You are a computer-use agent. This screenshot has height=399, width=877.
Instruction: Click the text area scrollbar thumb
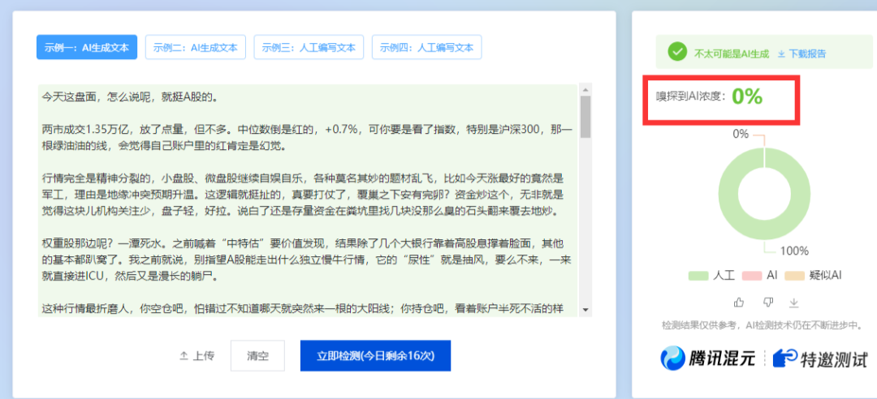pyautogui.click(x=585, y=116)
